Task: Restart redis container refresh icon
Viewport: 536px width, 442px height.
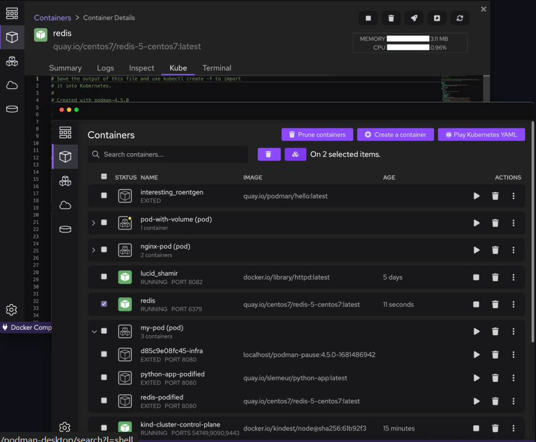Action: click(x=460, y=18)
